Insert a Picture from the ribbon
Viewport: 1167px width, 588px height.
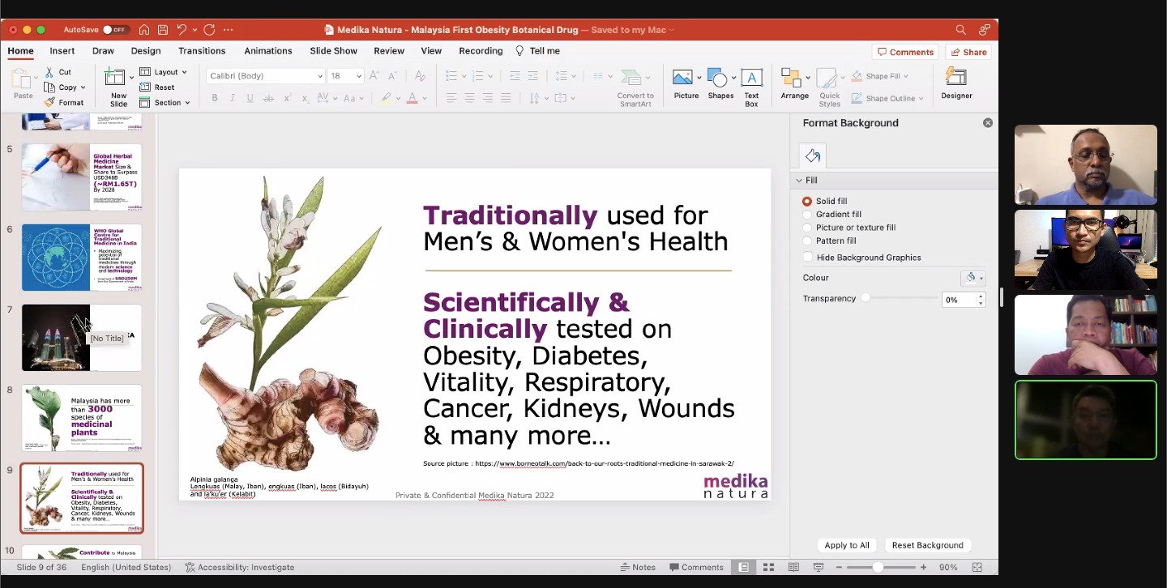tap(683, 79)
